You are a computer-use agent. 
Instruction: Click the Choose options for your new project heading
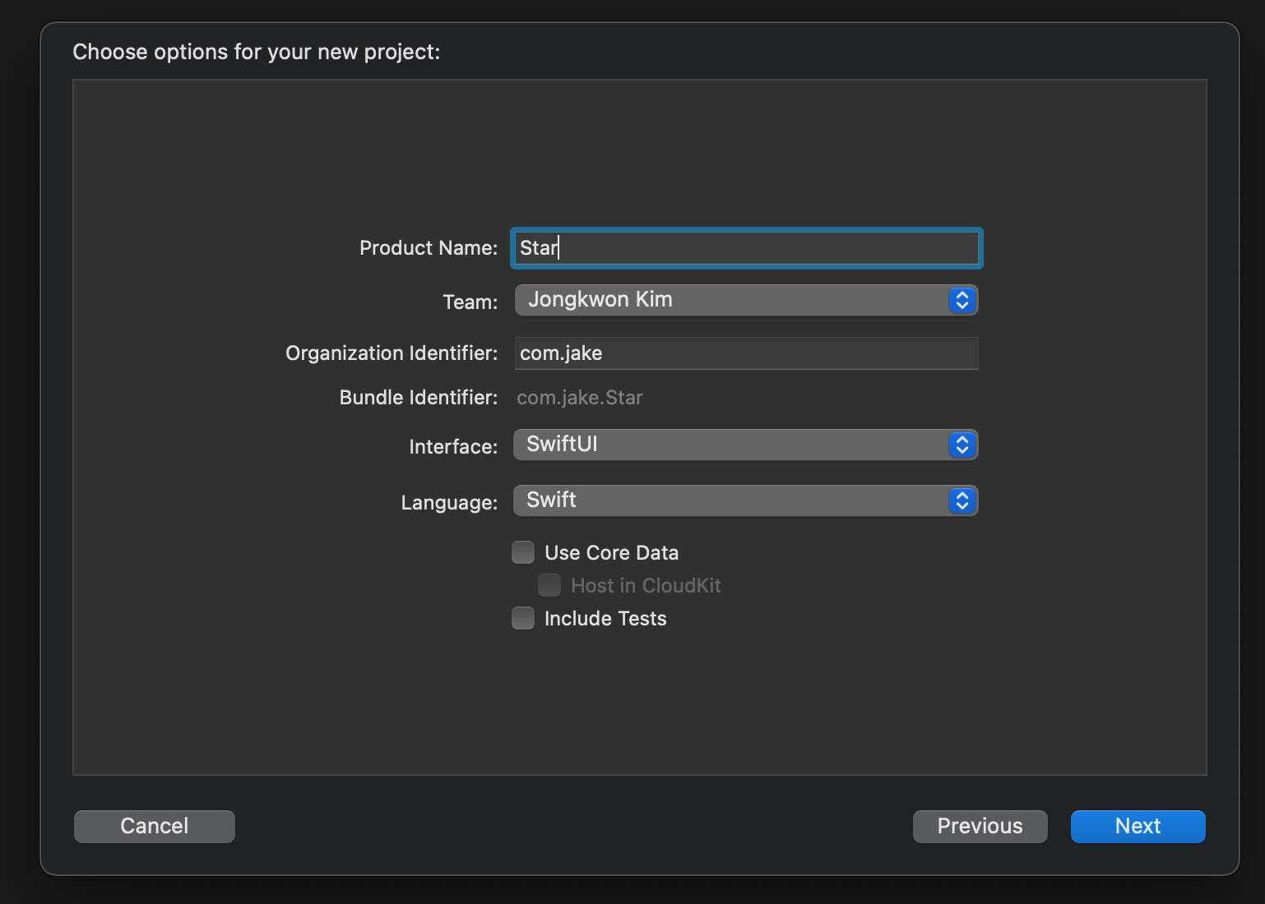click(x=257, y=52)
